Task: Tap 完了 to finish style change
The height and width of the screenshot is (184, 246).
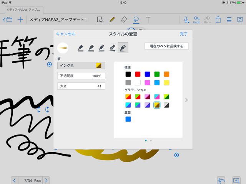Action: click(x=184, y=34)
